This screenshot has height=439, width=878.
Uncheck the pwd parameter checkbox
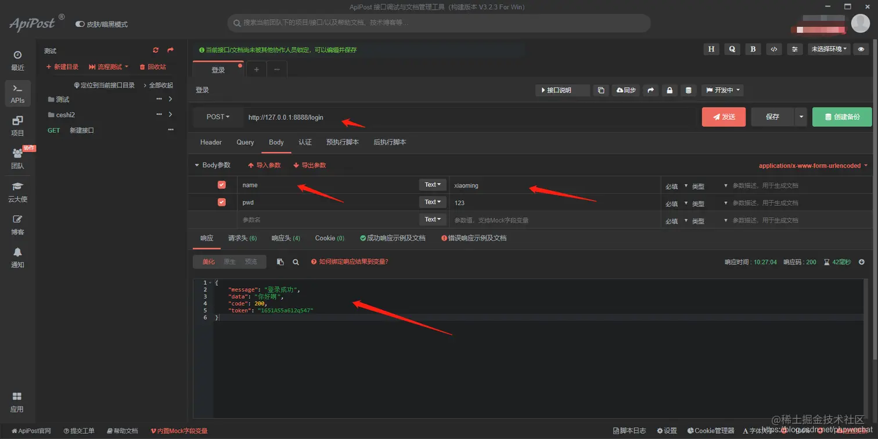tap(221, 202)
